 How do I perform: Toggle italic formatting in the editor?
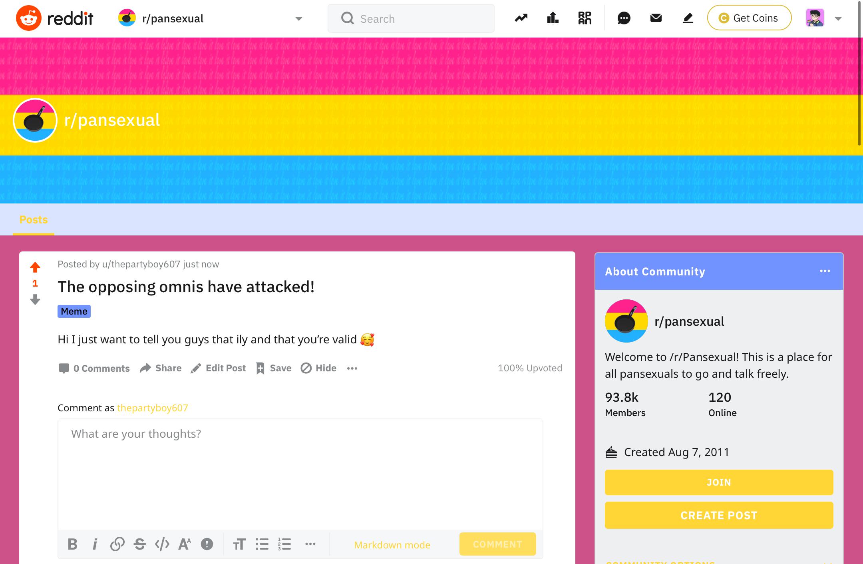coord(95,544)
